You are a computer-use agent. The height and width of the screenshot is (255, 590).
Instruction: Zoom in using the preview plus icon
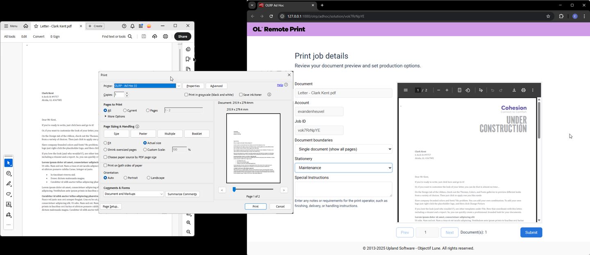click(447, 90)
